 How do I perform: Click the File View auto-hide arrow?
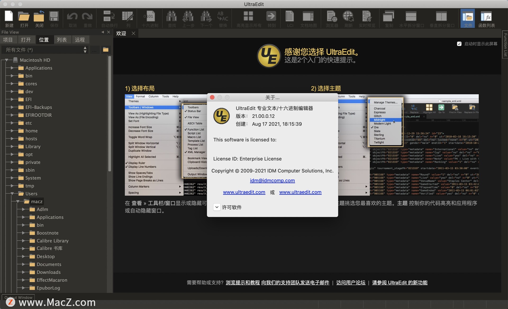[103, 32]
